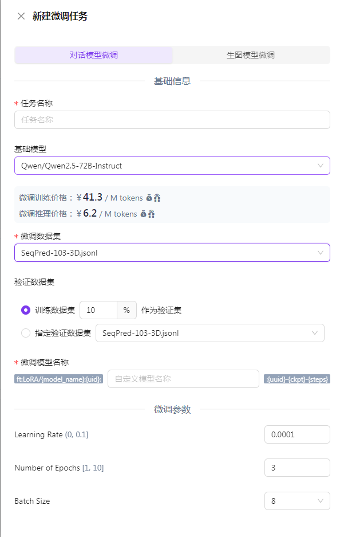Screen dimensions: 344x537
Task: Click money bag icon beside inference price
Action: (143, 214)
